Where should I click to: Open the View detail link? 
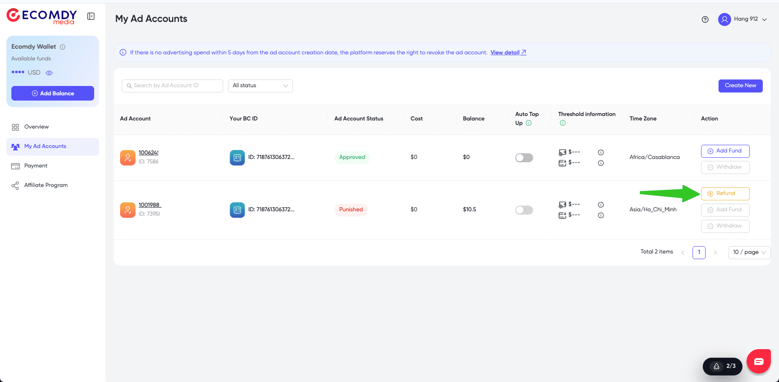click(x=505, y=52)
